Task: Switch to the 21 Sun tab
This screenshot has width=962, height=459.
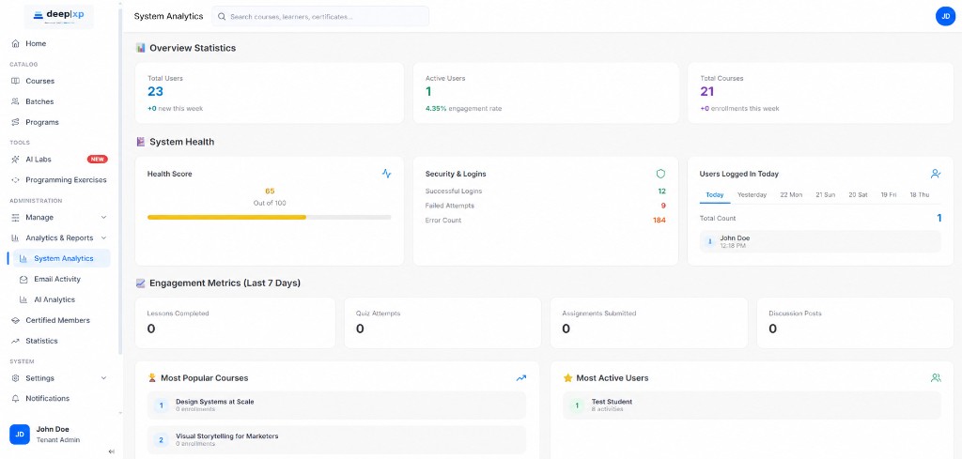Action: pyautogui.click(x=825, y=195)
